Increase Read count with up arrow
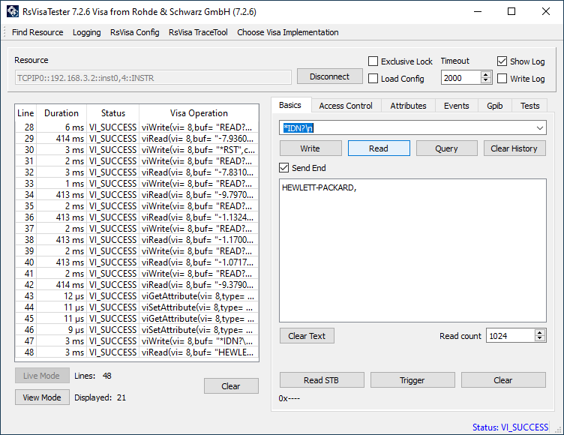 pyautogui.click(x=539, y=332)
